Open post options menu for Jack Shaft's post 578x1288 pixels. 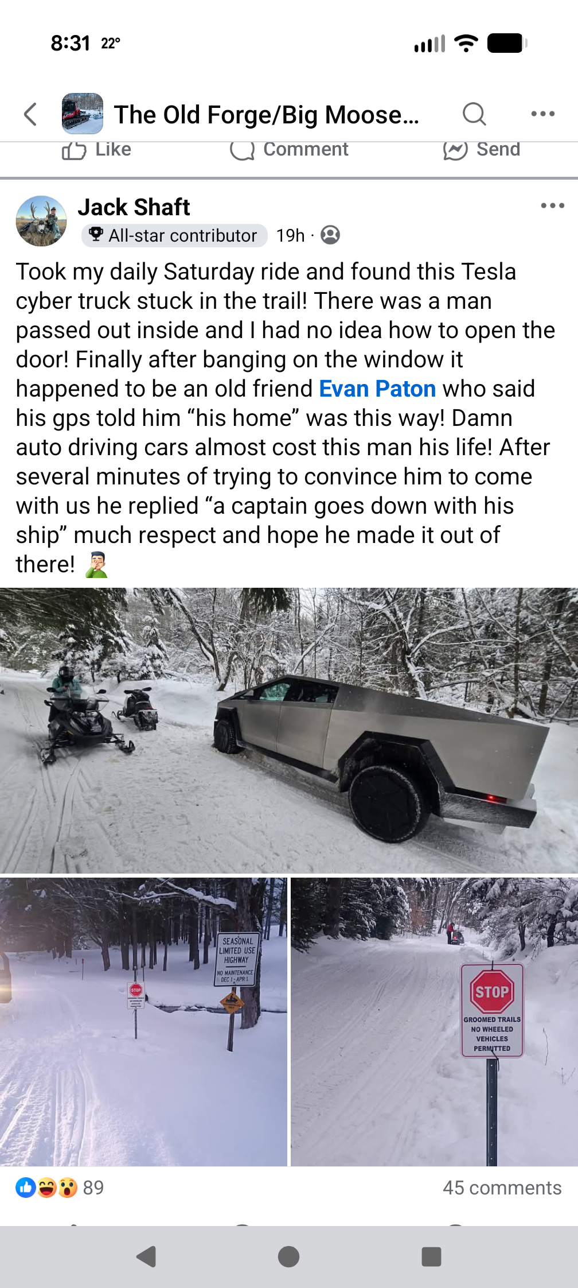pos(552,205)
